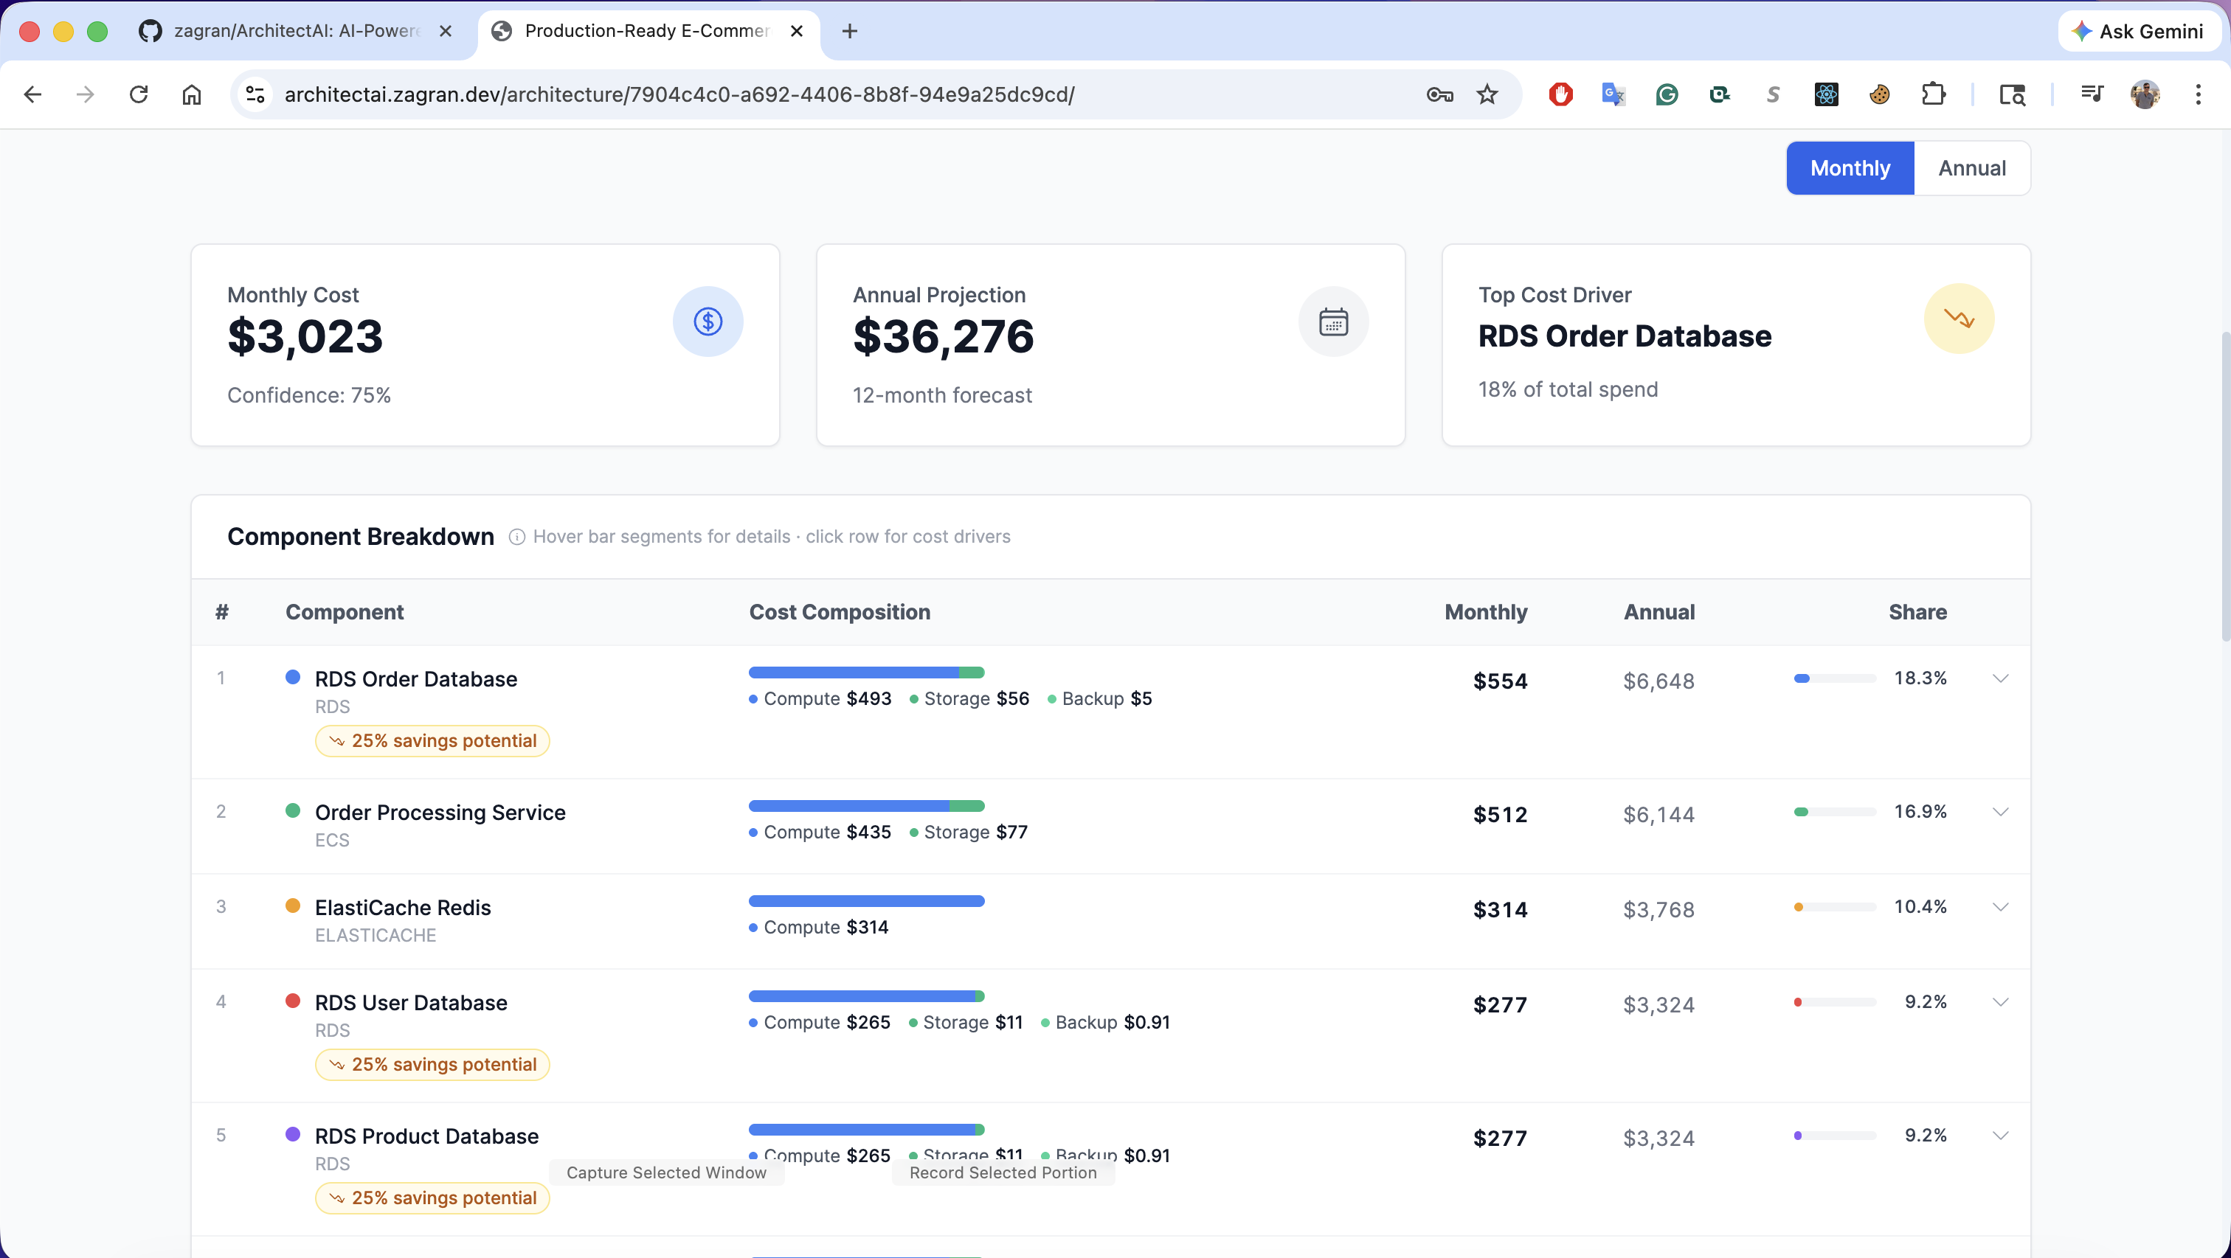Expand the Order Processing Service row chevron
Image resolution: width=2231 pixels, height=1258 pixels.
[2001, 811]
